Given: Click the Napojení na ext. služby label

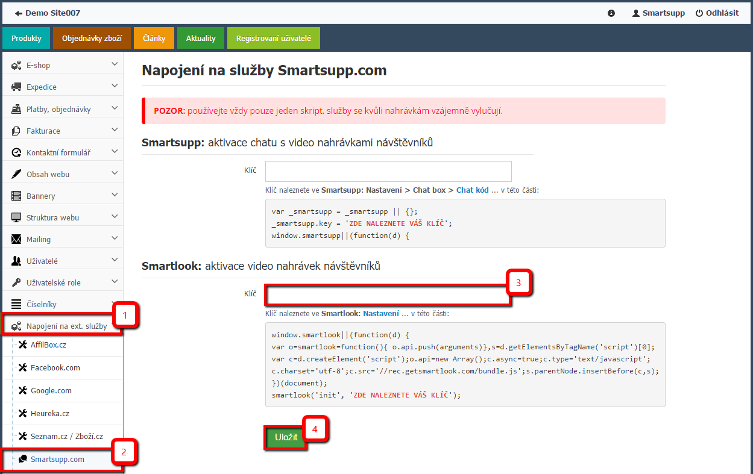Looking at the screenshot, I should [67, 326].
